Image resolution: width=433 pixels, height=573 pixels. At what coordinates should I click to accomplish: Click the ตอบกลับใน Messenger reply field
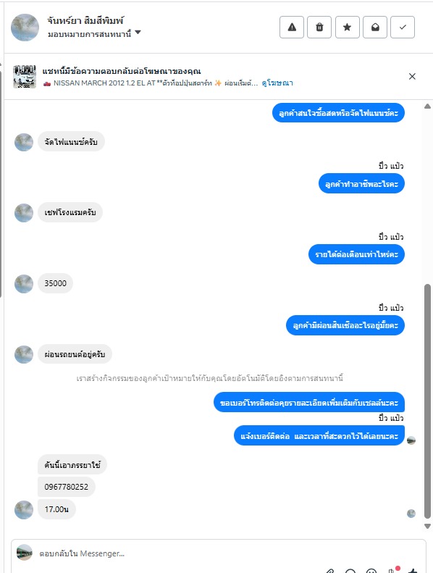[219, 553]
